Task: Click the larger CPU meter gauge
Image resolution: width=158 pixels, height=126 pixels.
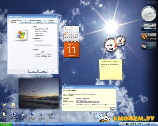Action: 111,45
